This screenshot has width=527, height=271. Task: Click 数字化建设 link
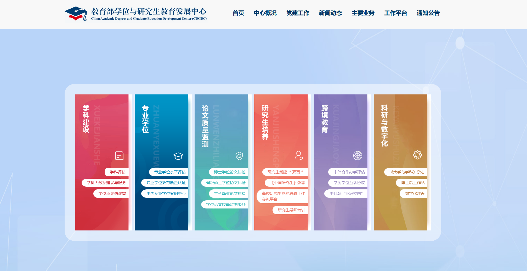414,194
